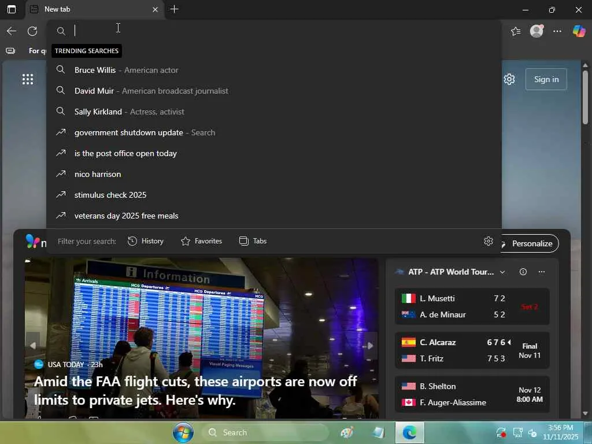Open network tray icon
592x444 pixels.
click(x=517, y=432)
